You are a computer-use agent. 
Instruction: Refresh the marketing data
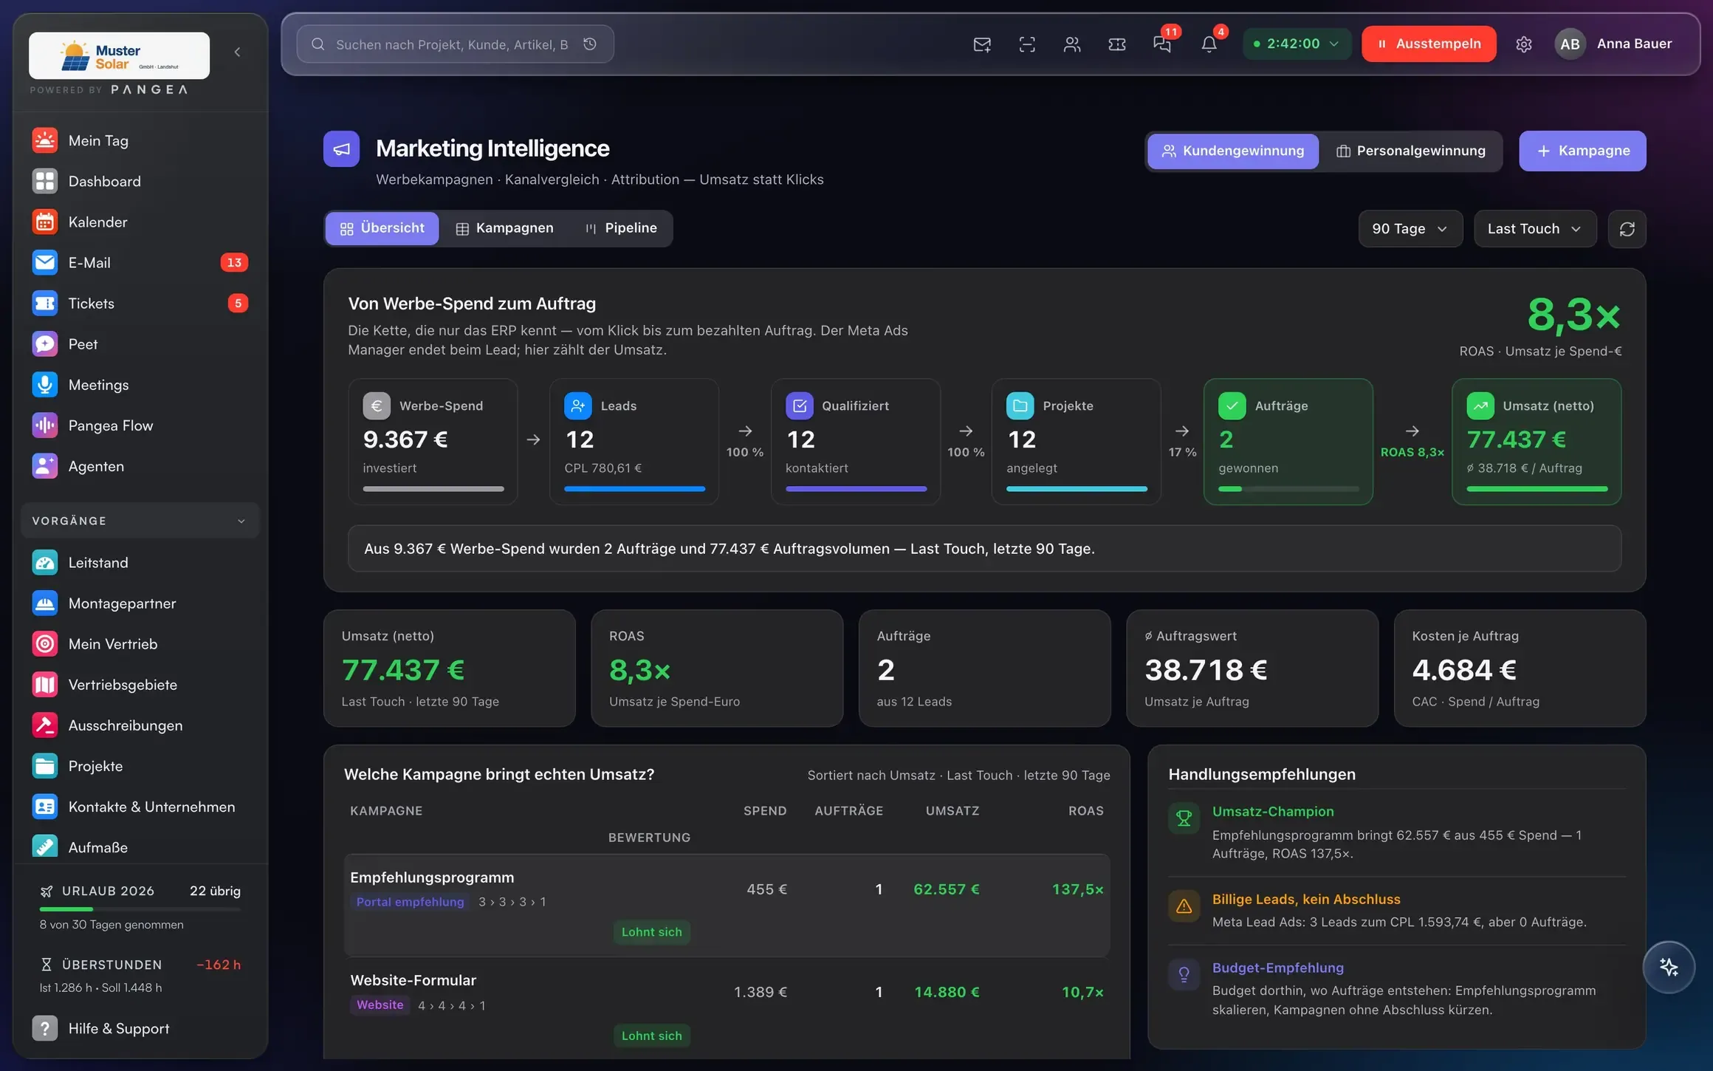[x=1627, y=229]
